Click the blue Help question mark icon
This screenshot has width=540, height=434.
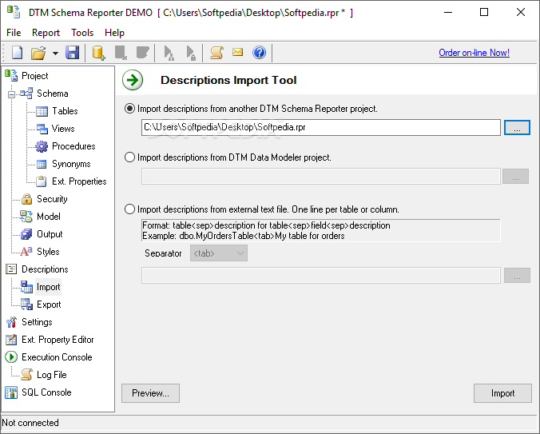coord(259,53)
